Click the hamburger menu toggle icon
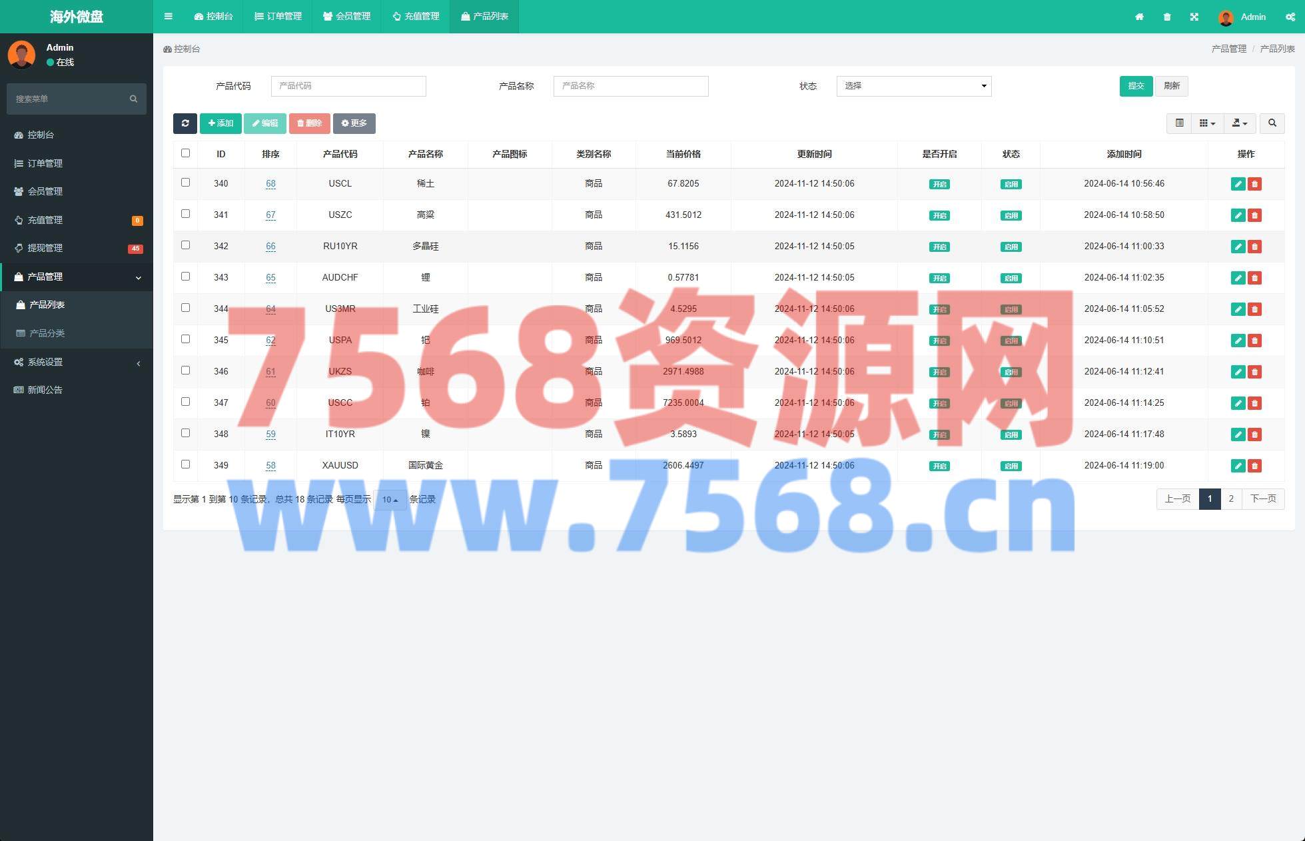 169,17
